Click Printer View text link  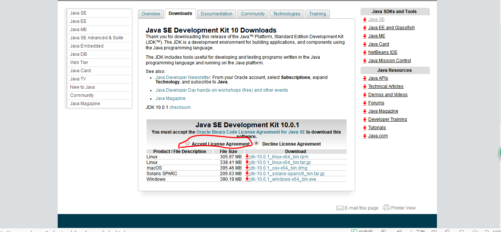[x=403, y=208]
